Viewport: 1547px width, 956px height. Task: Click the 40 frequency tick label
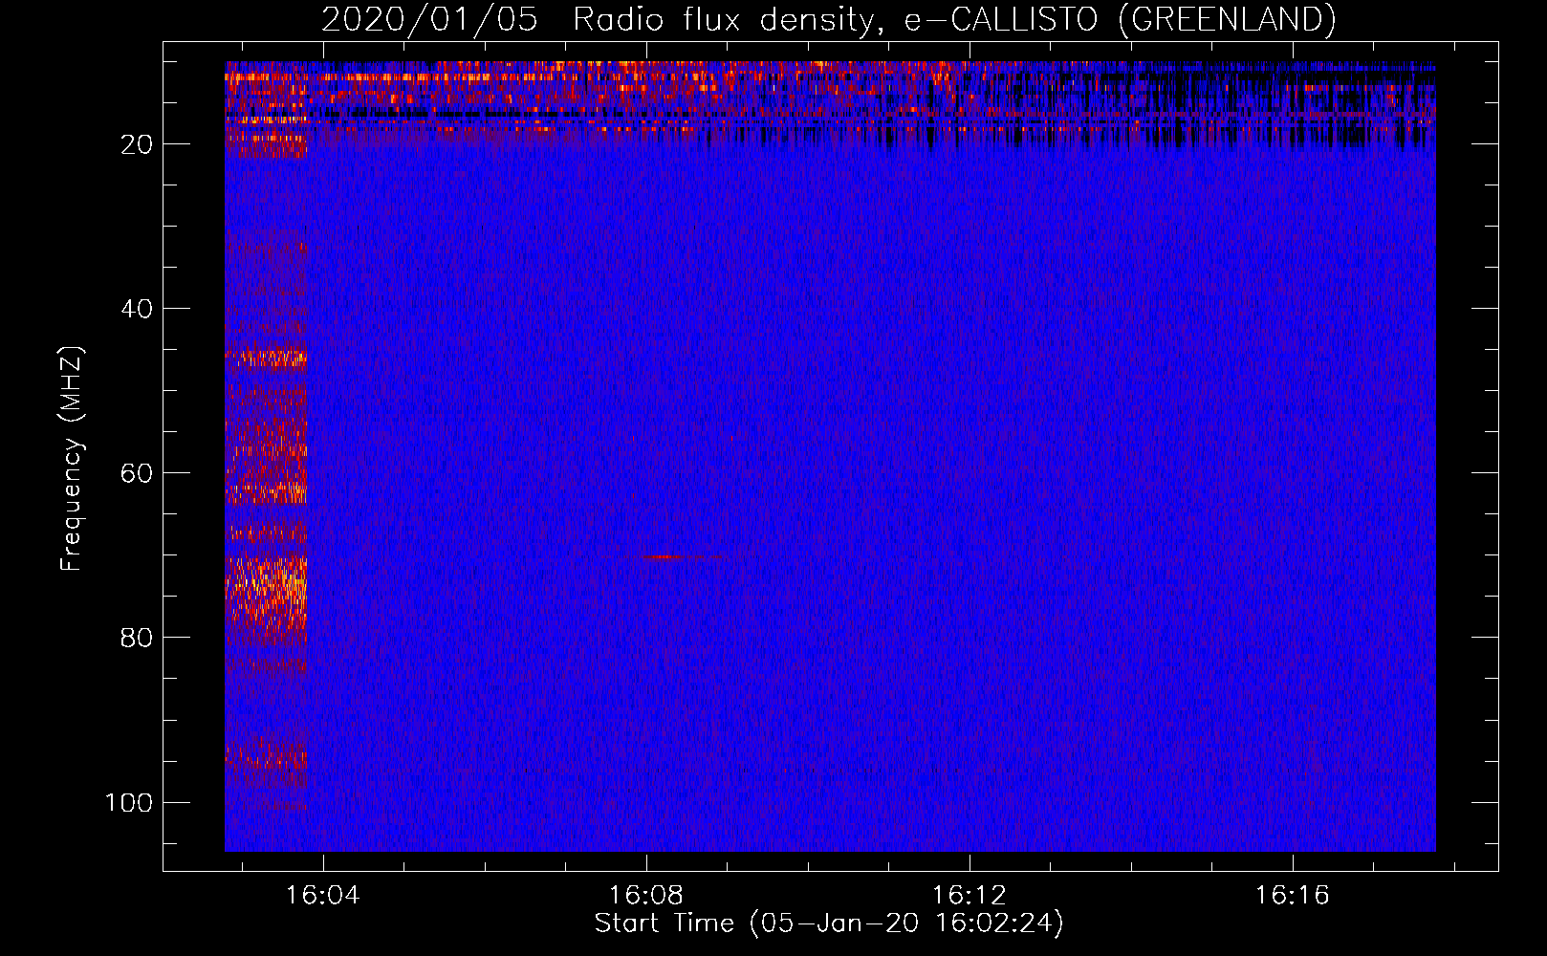click(137, 309)
